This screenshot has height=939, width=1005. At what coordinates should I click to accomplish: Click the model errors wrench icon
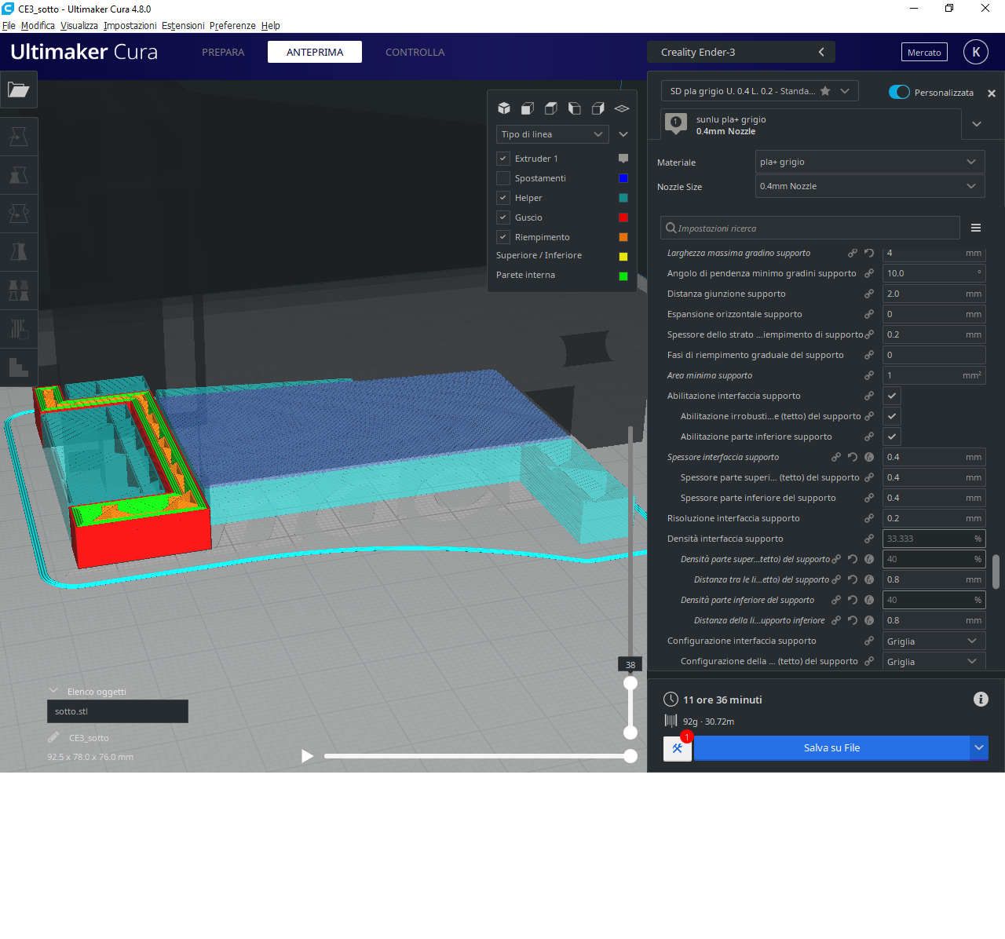(678, 748)
